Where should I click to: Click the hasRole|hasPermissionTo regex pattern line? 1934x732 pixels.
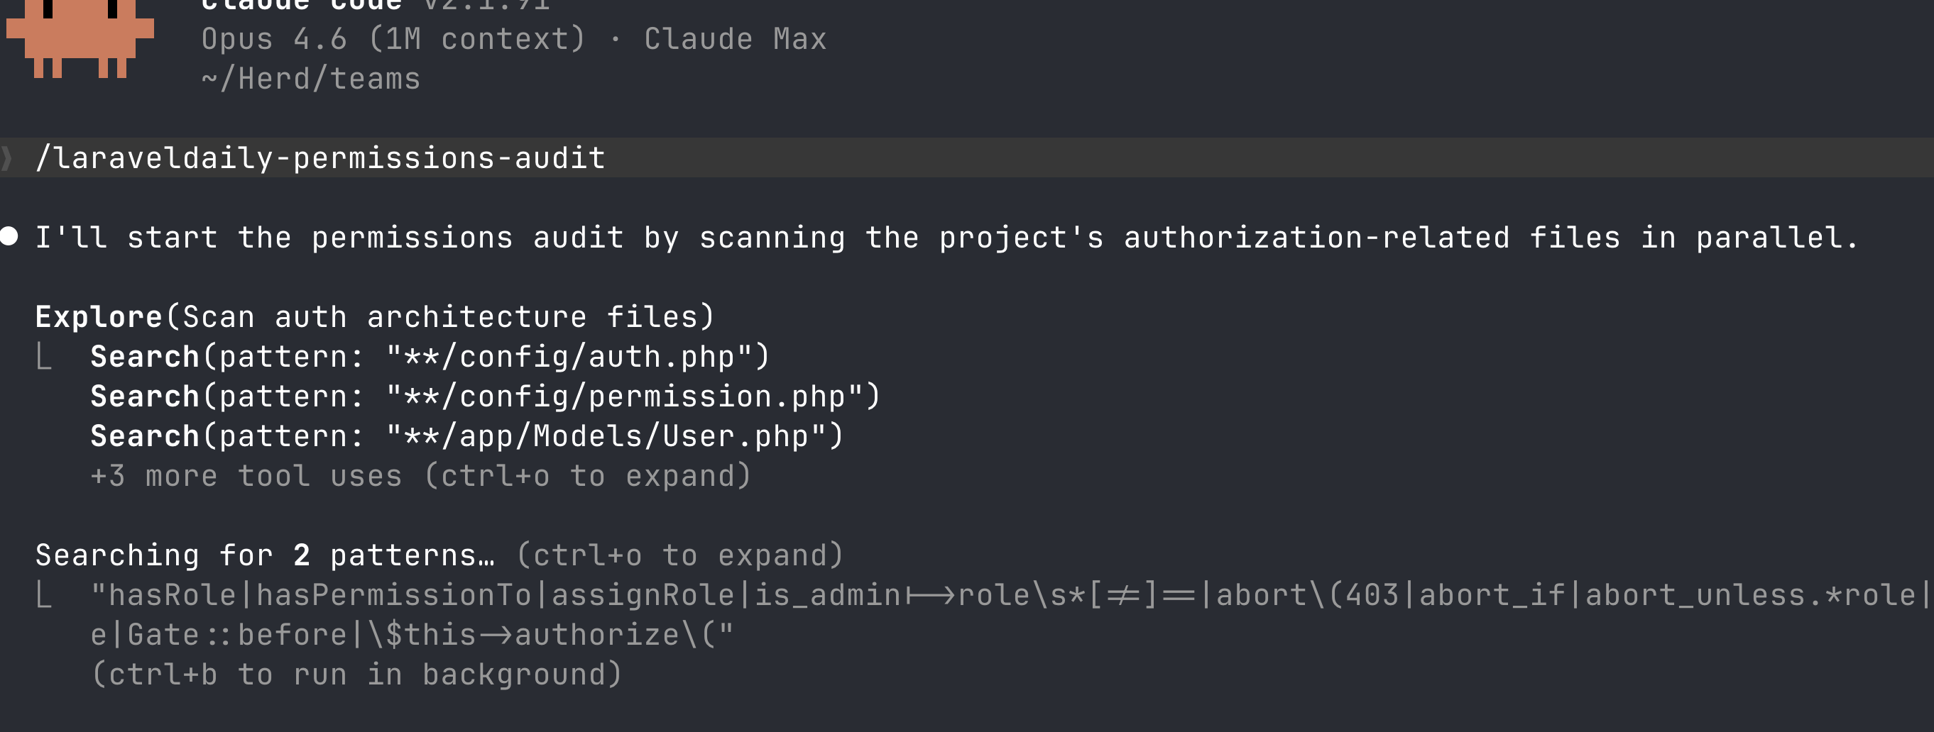[x=1006, y=596]
